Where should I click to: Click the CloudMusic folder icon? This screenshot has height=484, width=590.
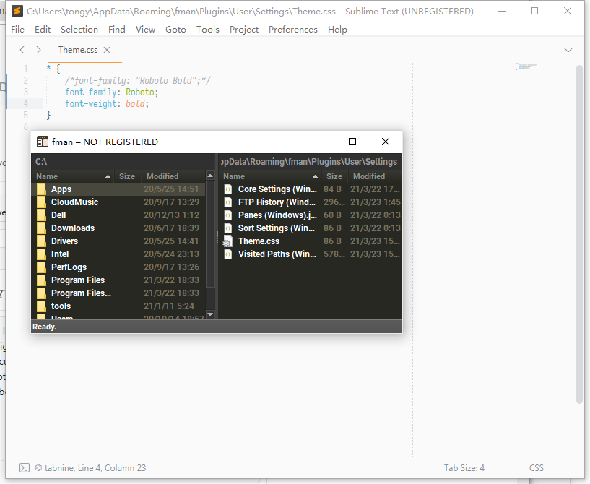41,202
